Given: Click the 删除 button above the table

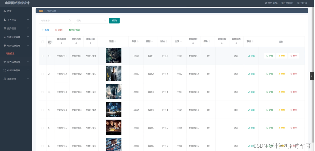Looking at the screenshot, I should point(59,30).
